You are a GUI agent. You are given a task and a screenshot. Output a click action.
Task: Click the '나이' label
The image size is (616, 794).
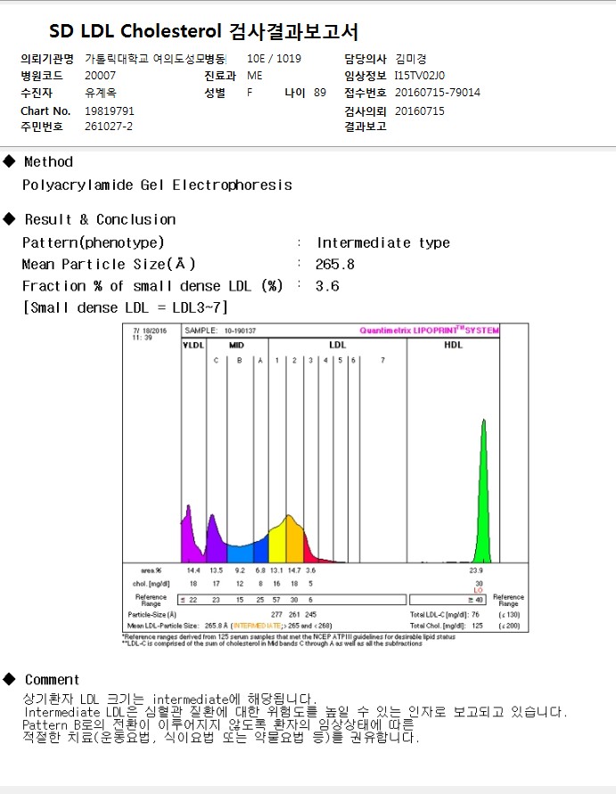(295, 93)
